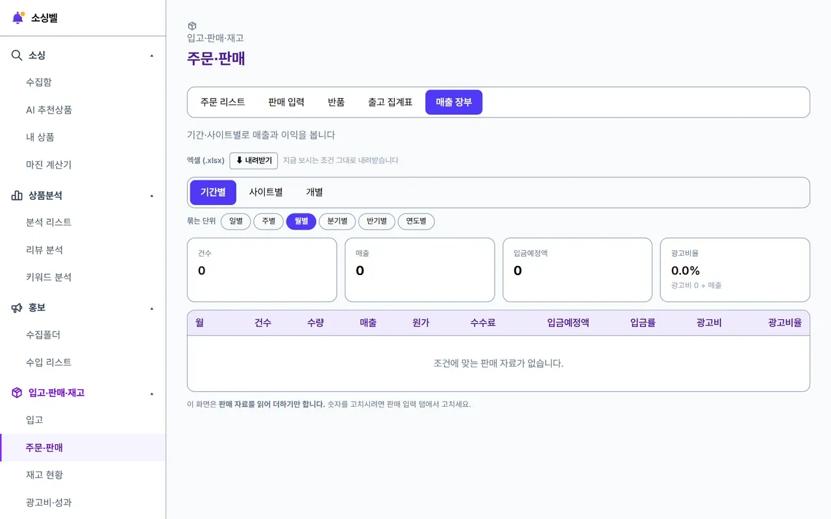Click the 광고비율 summary card
Viewport: 831px width, 519px height.
(735, 270)
